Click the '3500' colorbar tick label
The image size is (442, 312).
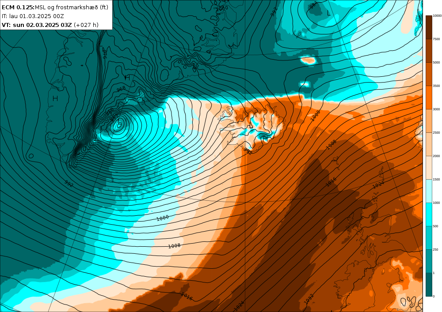click(436, 86)
